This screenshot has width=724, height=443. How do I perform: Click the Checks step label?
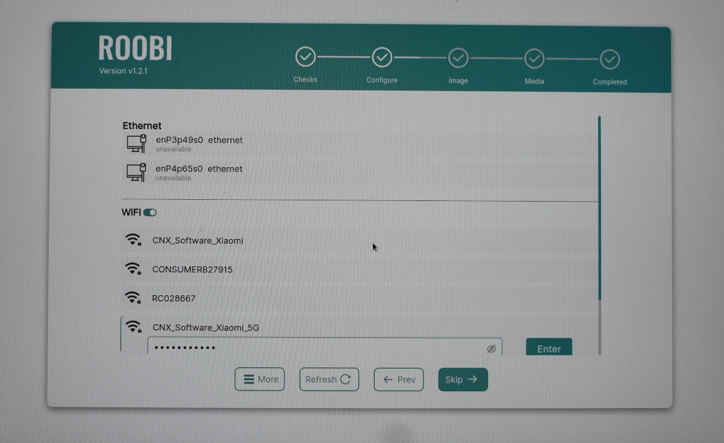tap(305, 80)
